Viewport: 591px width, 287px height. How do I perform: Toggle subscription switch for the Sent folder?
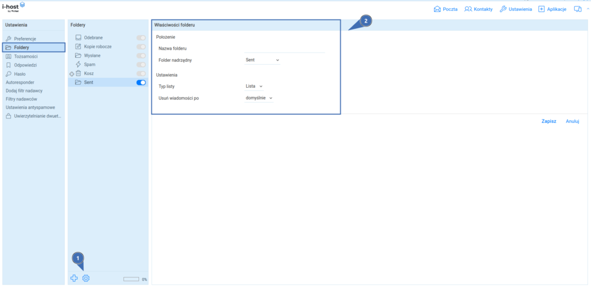(x=141, y=83)
